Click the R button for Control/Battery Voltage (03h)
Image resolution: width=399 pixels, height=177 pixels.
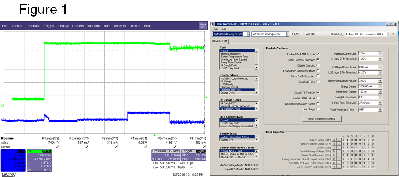tap(335, 151)
